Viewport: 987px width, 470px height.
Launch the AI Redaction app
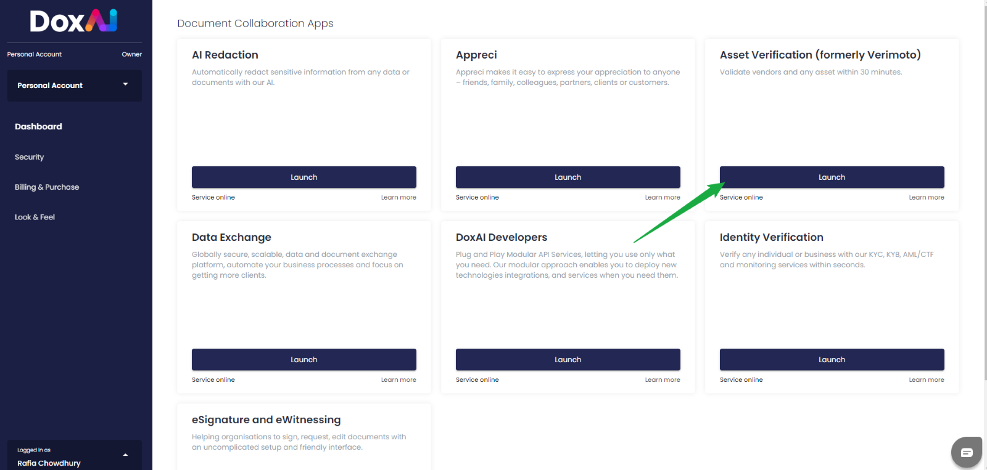304,177
